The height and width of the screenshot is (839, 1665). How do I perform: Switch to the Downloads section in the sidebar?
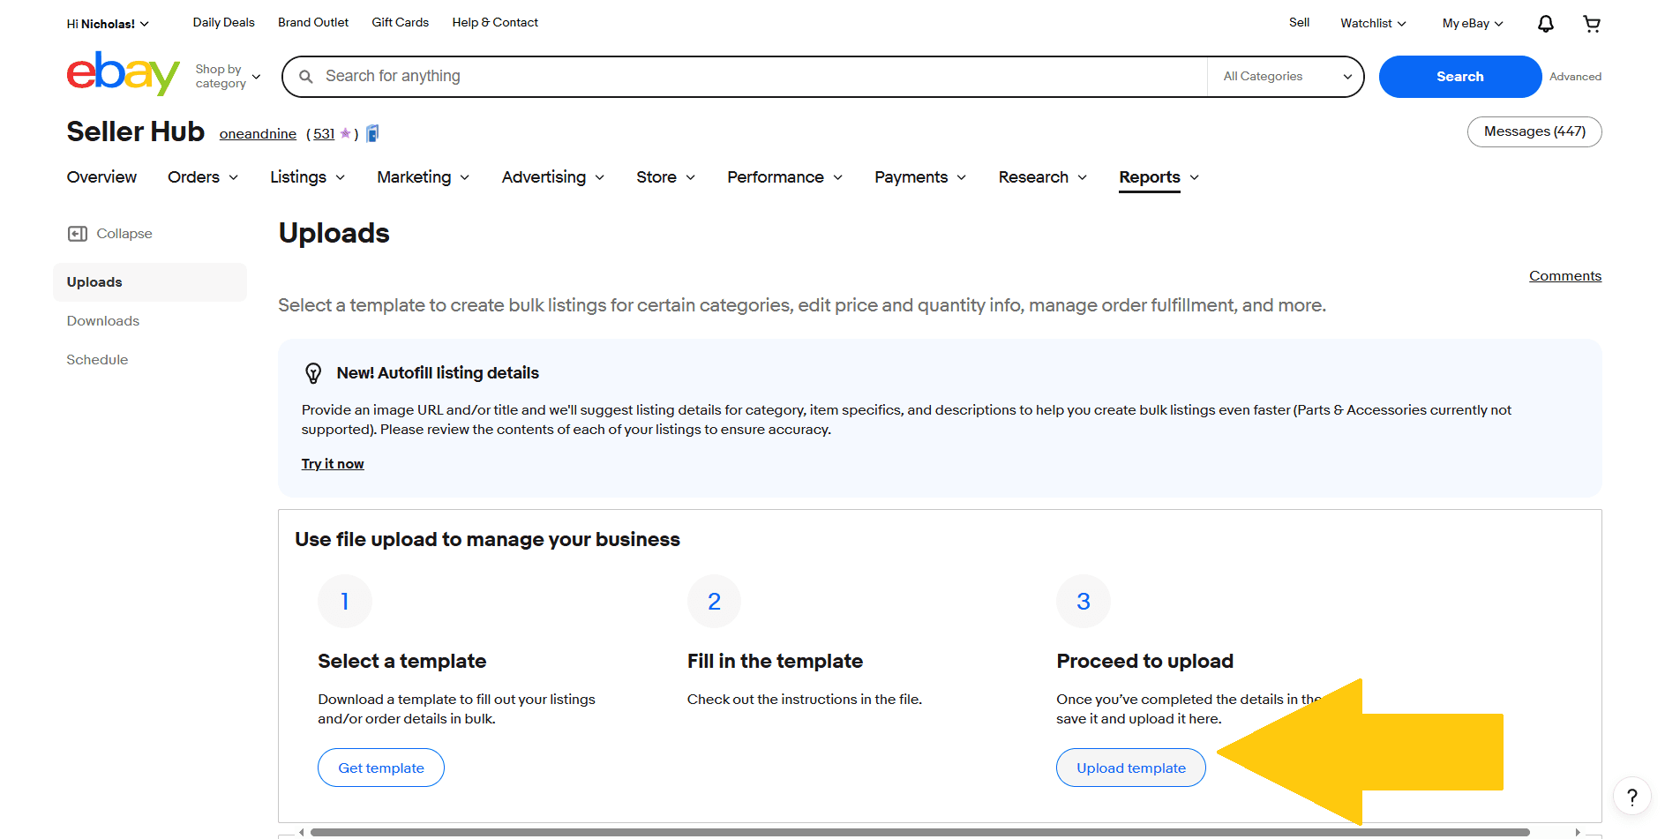coord(102,320)
